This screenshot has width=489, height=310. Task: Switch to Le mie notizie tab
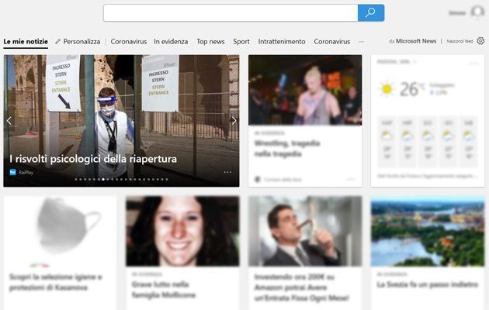click(26, 41)
